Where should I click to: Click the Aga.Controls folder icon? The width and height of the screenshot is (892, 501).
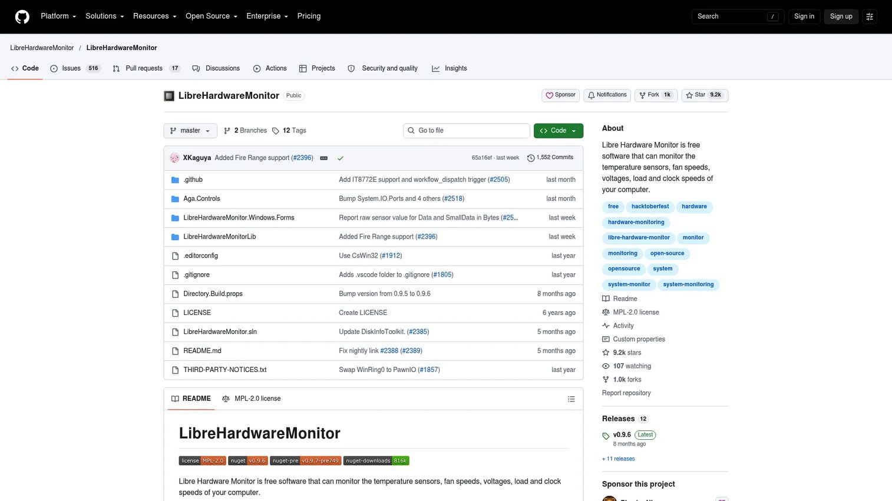point(175,199)
